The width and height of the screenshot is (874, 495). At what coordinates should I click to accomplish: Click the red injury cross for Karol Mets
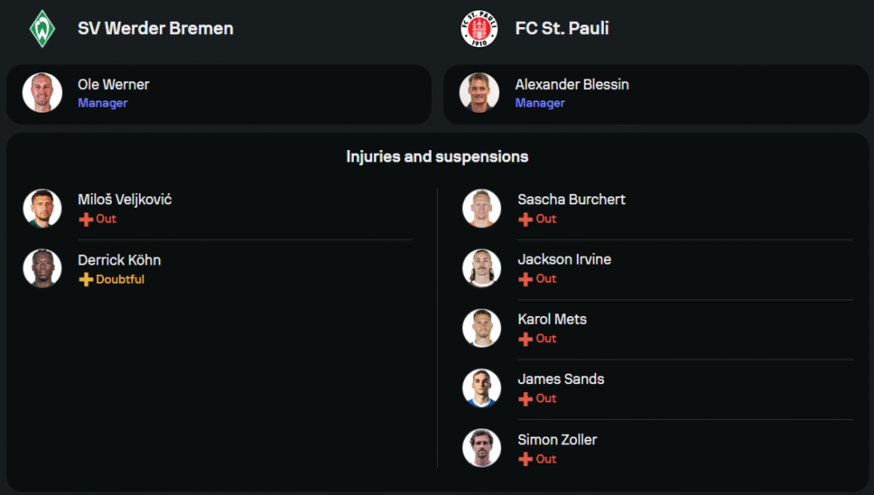pyautogui.click(x=525, y=339)
